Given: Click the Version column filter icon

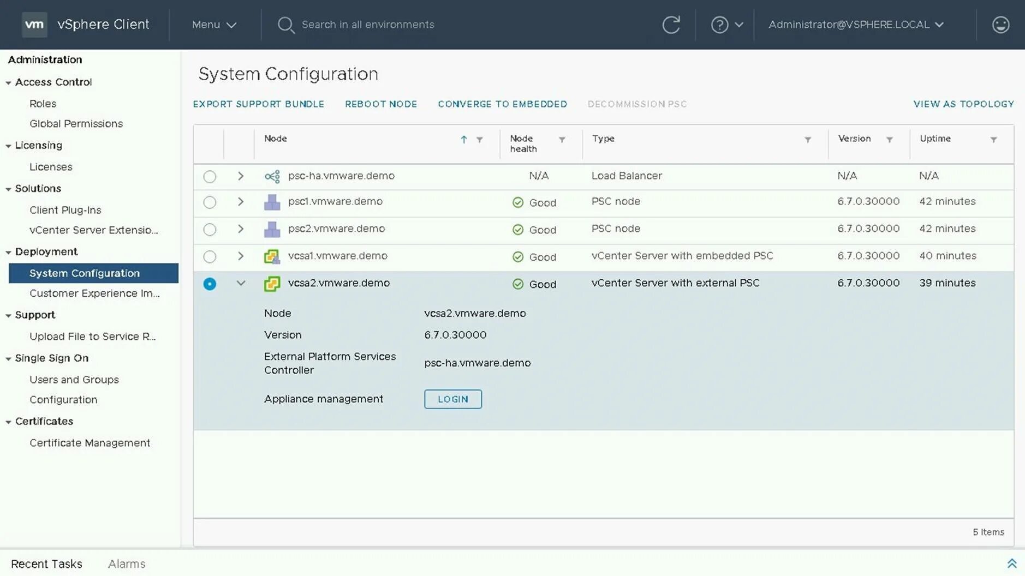Looking at the screenshot, I should 889,140.
